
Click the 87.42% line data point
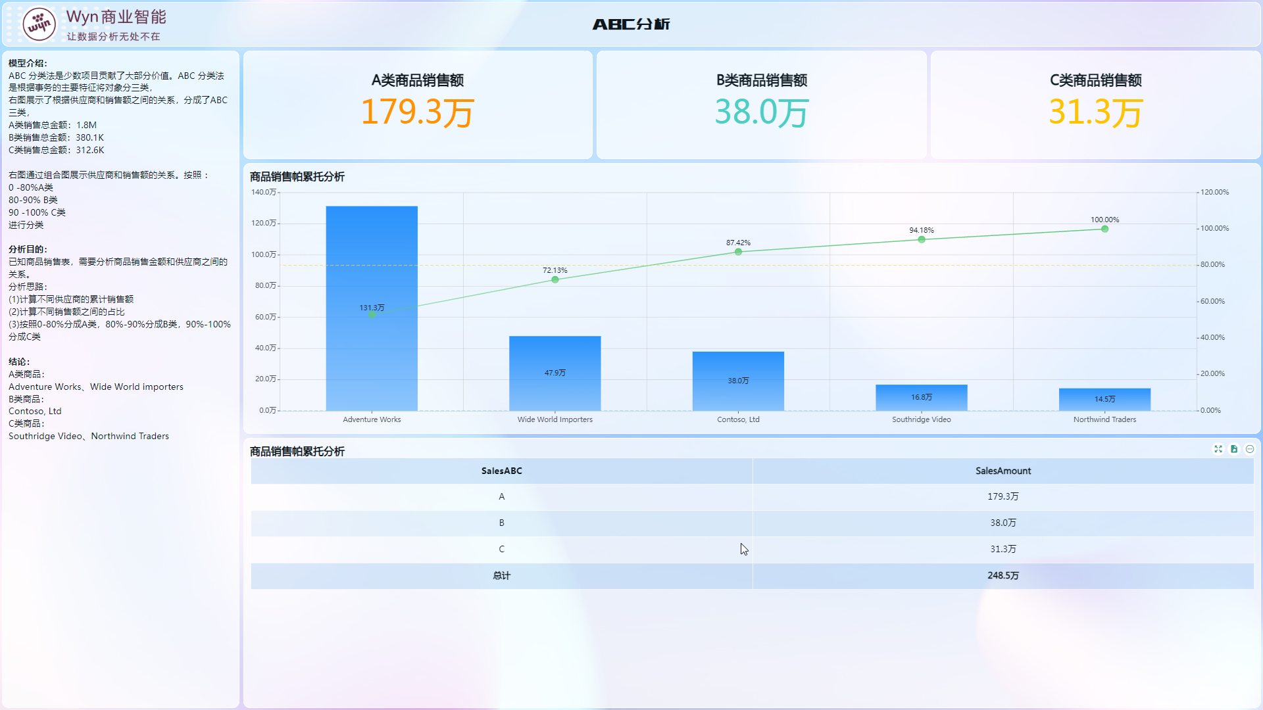738,252
